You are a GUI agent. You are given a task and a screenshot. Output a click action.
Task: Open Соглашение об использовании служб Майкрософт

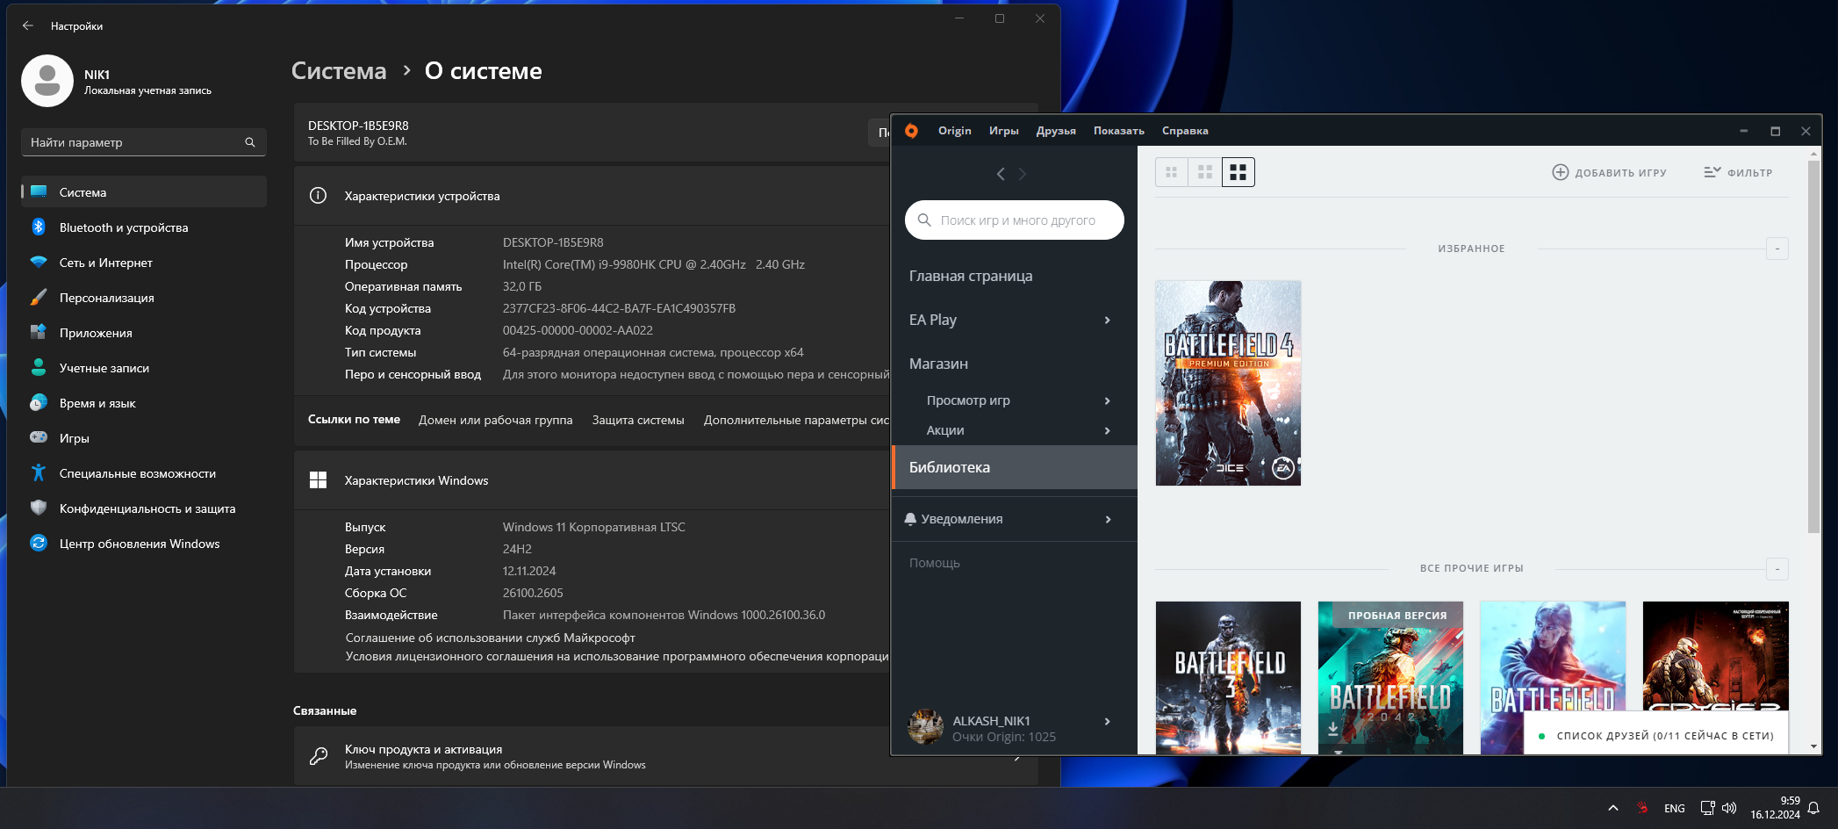click(490, 638)
